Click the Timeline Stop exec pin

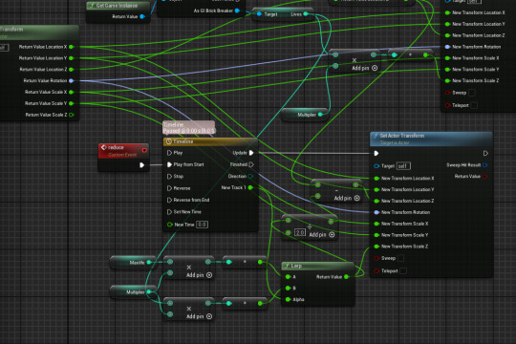click(x=169, y=177)
